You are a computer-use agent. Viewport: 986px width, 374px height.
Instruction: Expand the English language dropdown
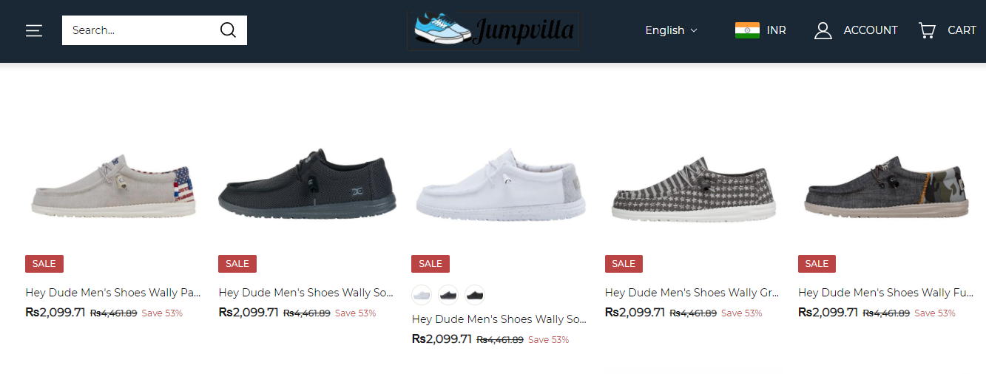(671, 30)
